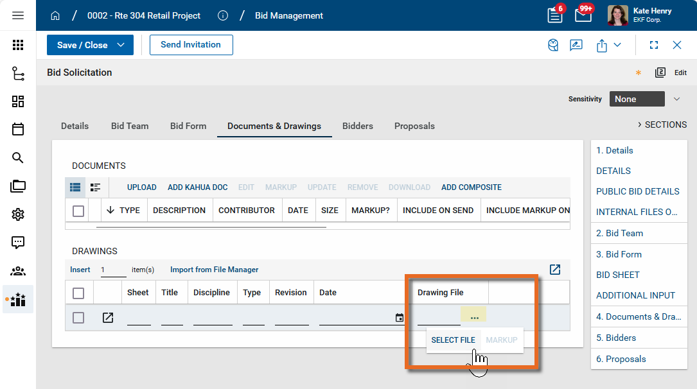Click the home icon in breadcrumb
This screenshot has width=697, height=389.
(x=55, y=15)
